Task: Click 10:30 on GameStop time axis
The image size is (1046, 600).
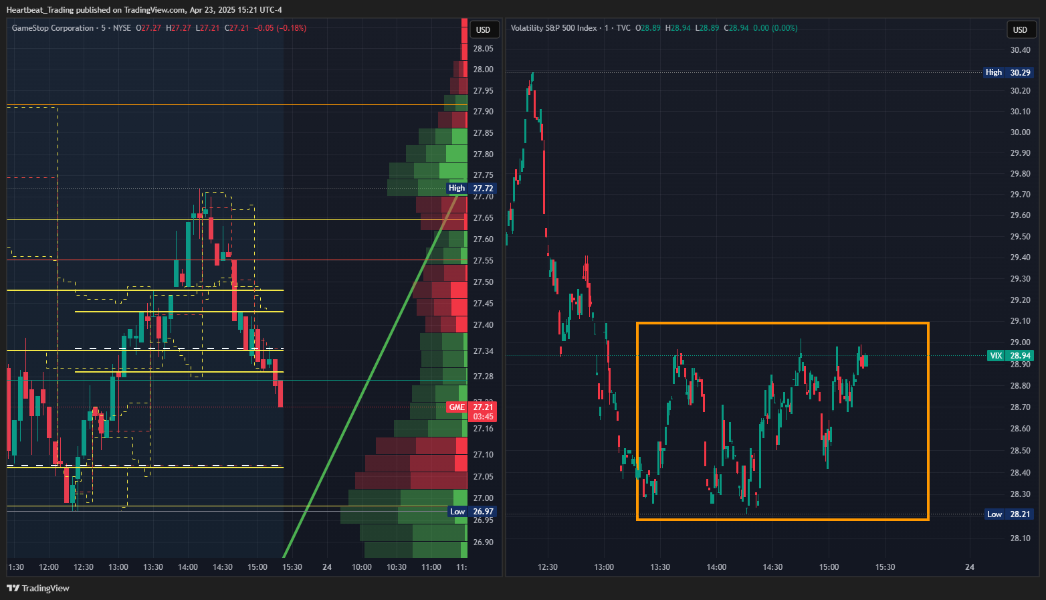Action: click(x=397, y=567)
